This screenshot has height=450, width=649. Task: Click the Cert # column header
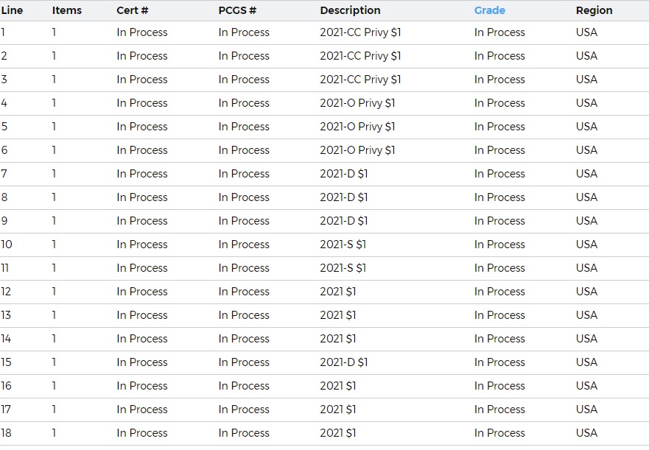click(x=132, y=10)
